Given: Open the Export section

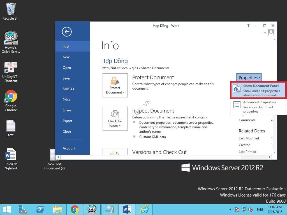Looking at the screenshot, I should (67, 121).
